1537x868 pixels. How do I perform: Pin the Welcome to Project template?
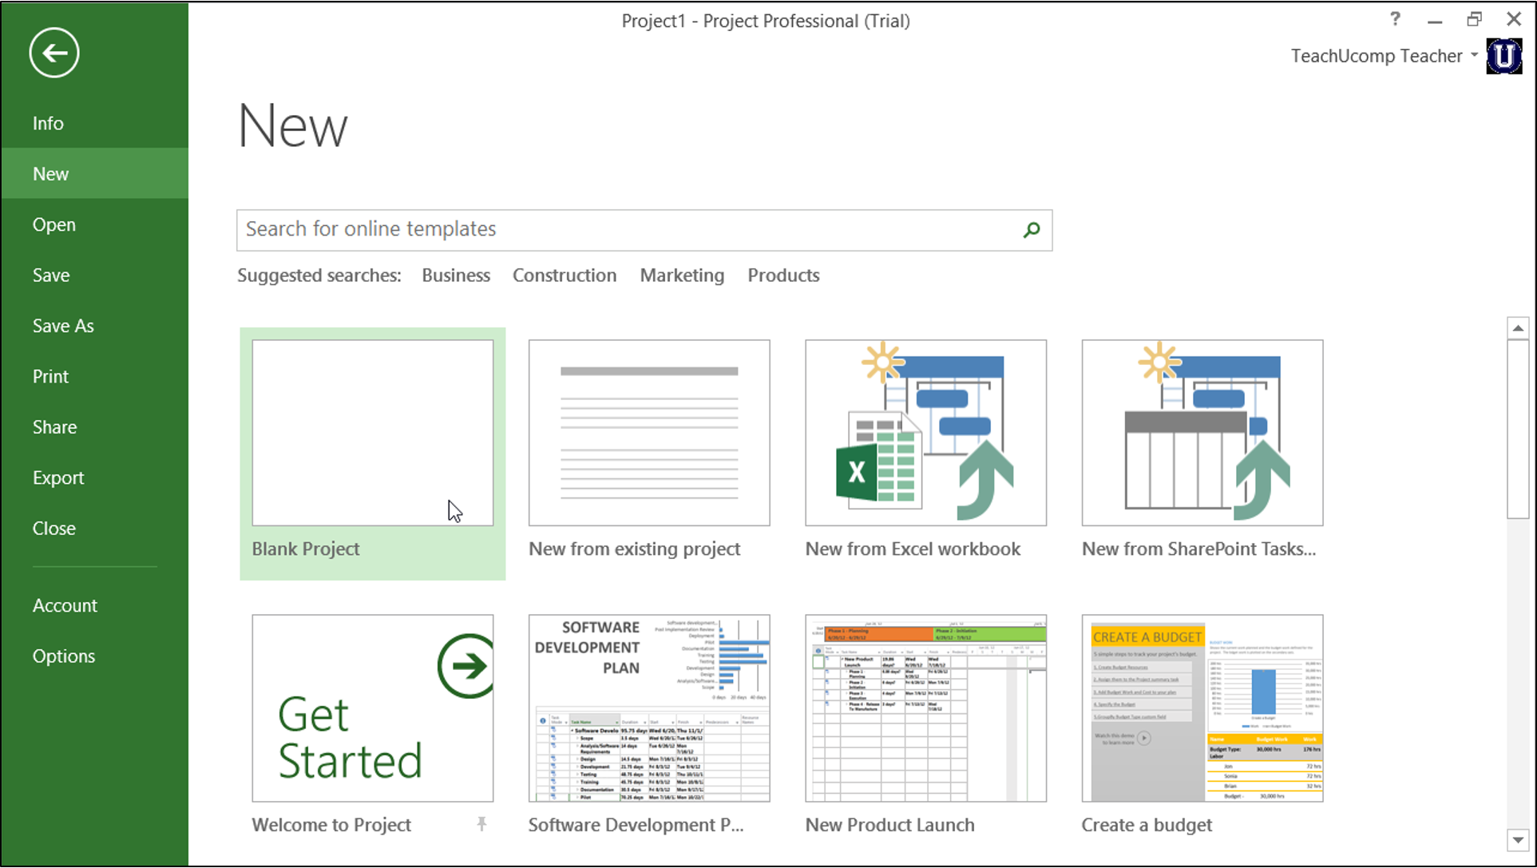point(481,823)
